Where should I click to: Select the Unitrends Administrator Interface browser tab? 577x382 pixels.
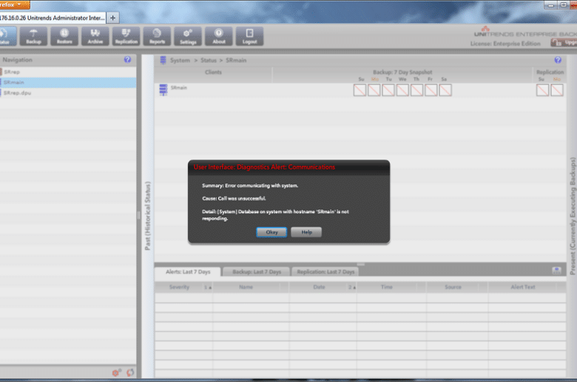(x=53, y=18)
